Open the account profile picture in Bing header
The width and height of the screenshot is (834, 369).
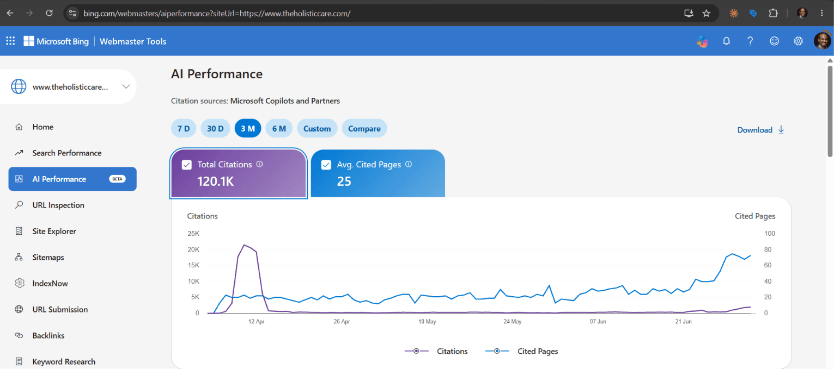click(x=823, y=41)
